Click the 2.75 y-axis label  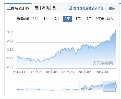click(10, 41)
